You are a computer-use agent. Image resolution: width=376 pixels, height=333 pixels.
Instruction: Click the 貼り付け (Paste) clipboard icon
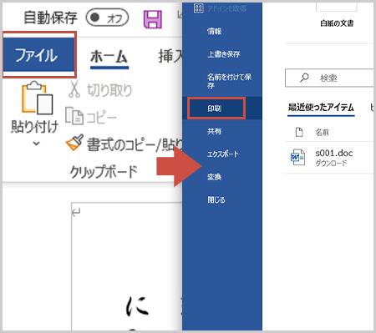pyautogui.click(x=38, y=98)
